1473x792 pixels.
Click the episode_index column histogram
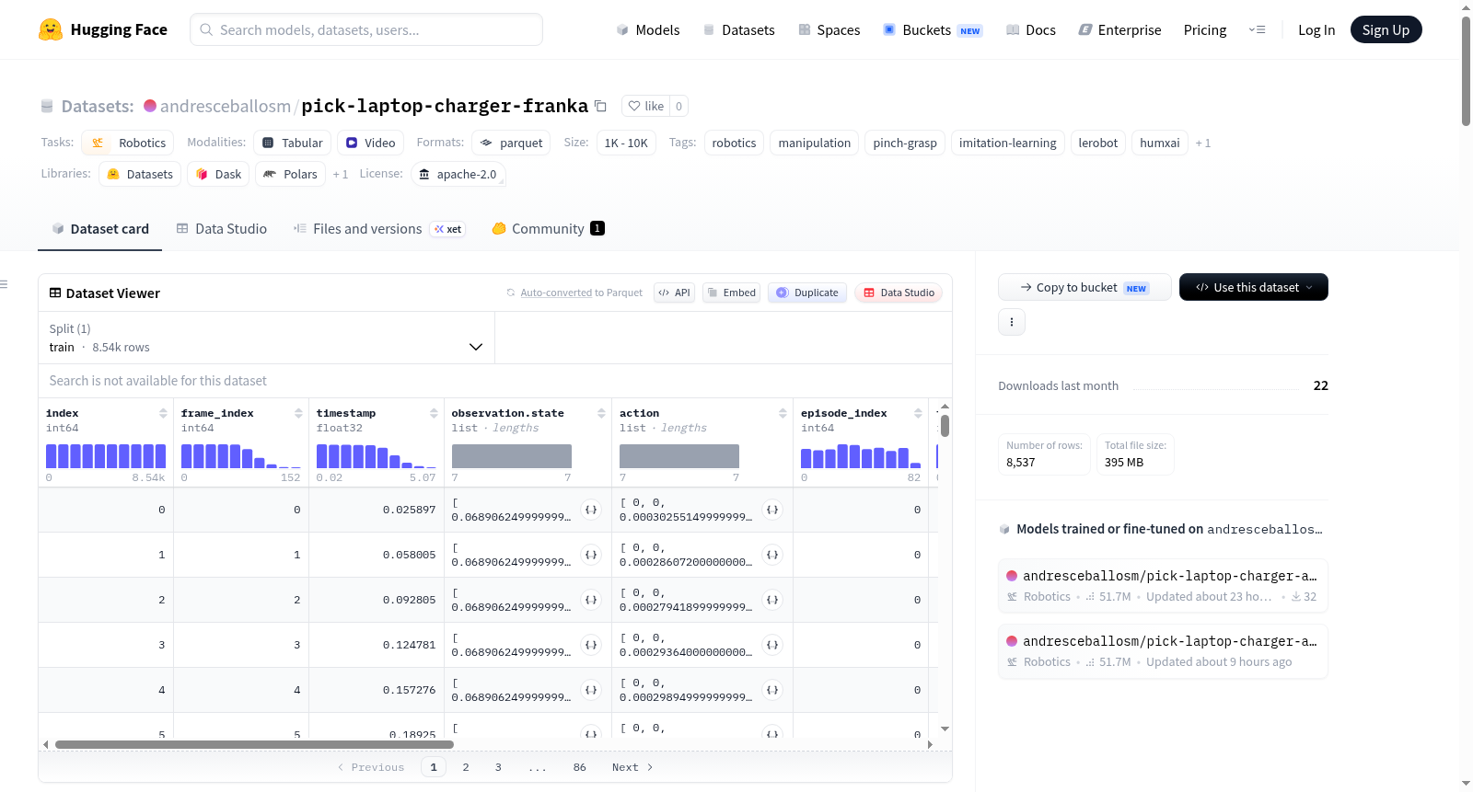[861, 456]
